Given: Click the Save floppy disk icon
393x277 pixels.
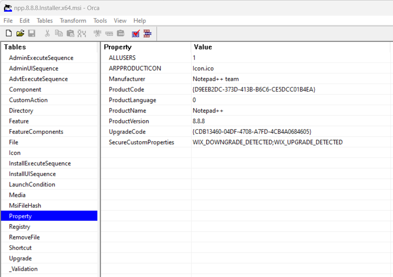Looking at the screenshot, I should pos(32,33).
